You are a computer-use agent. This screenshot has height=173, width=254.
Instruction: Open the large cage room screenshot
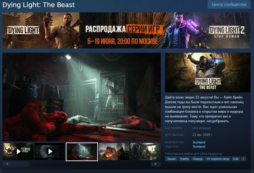82,97
